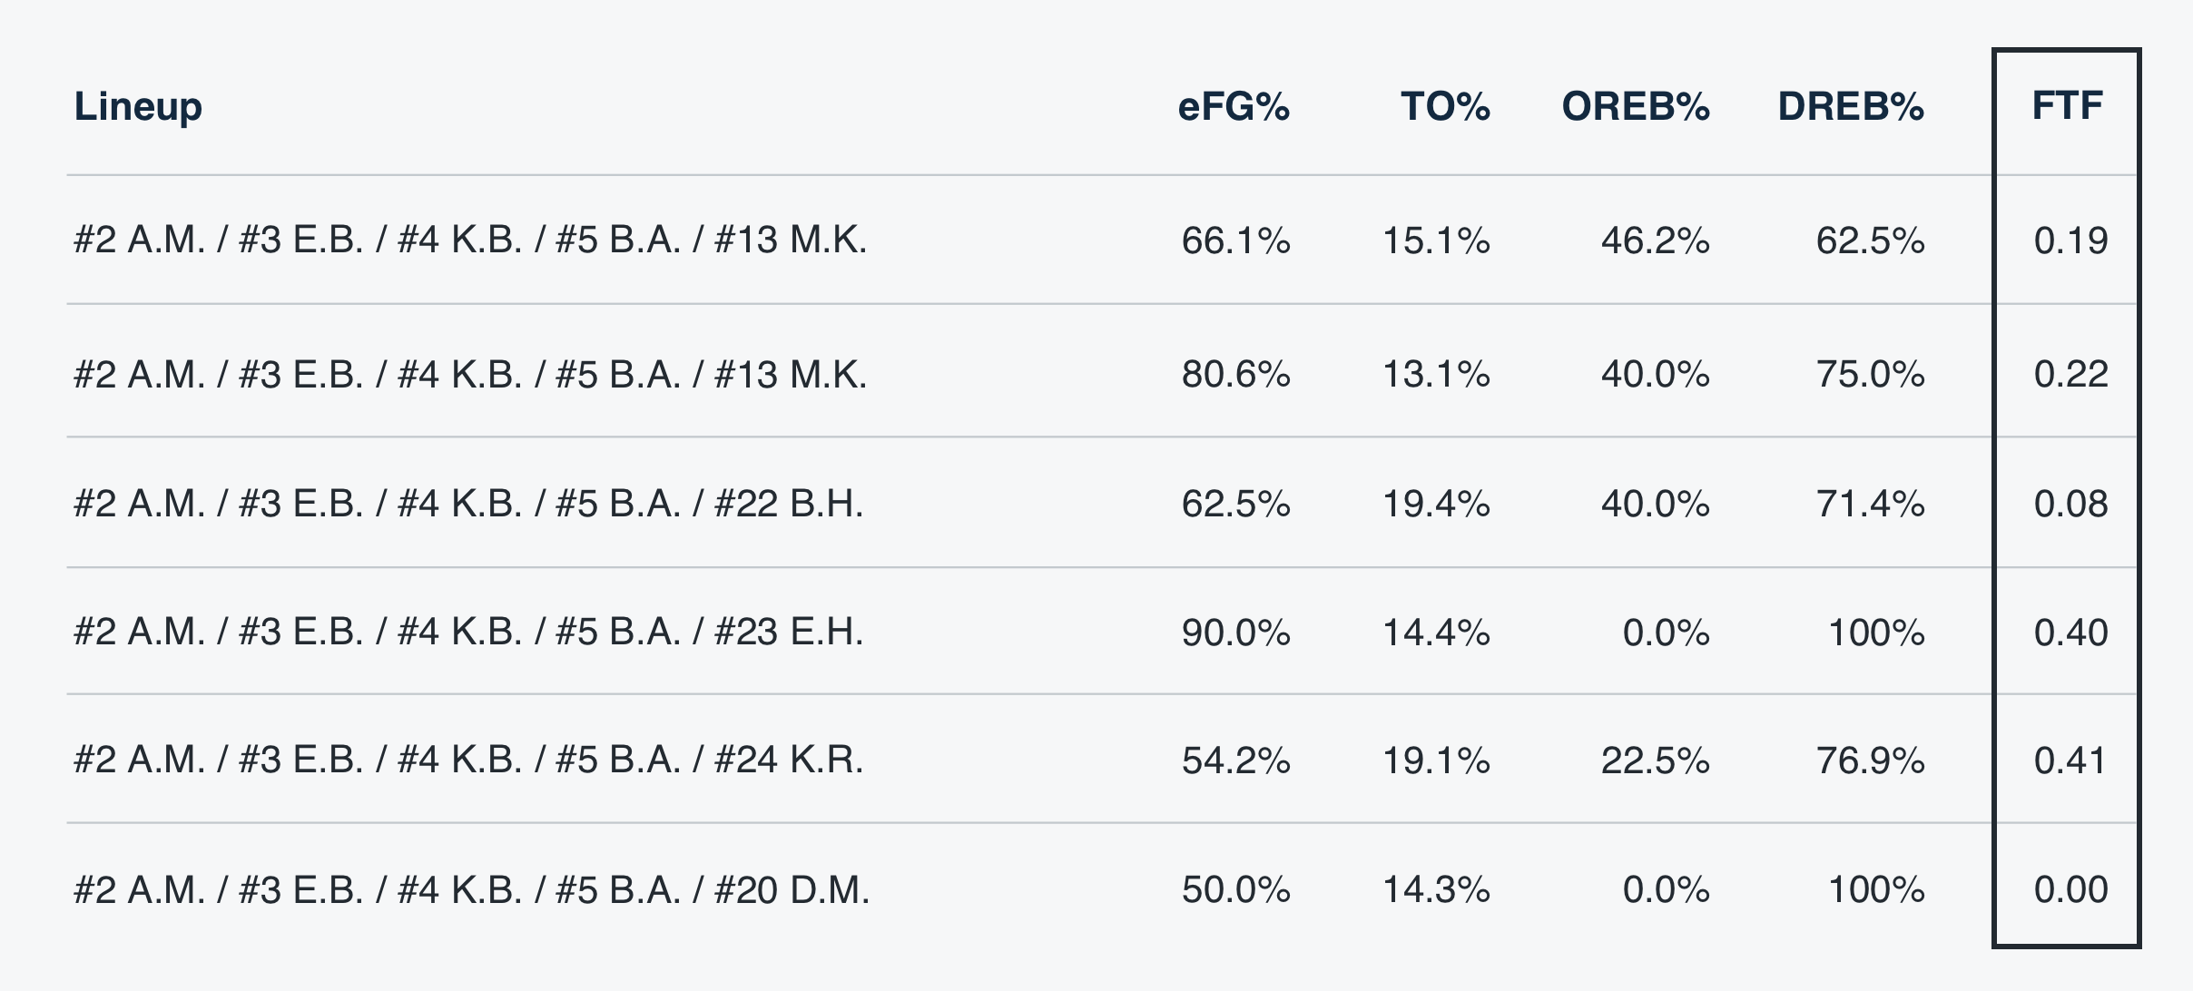Select the 0.08 FTF cell
This screenshot has height=991, width=2193.
coord(2070,504)
